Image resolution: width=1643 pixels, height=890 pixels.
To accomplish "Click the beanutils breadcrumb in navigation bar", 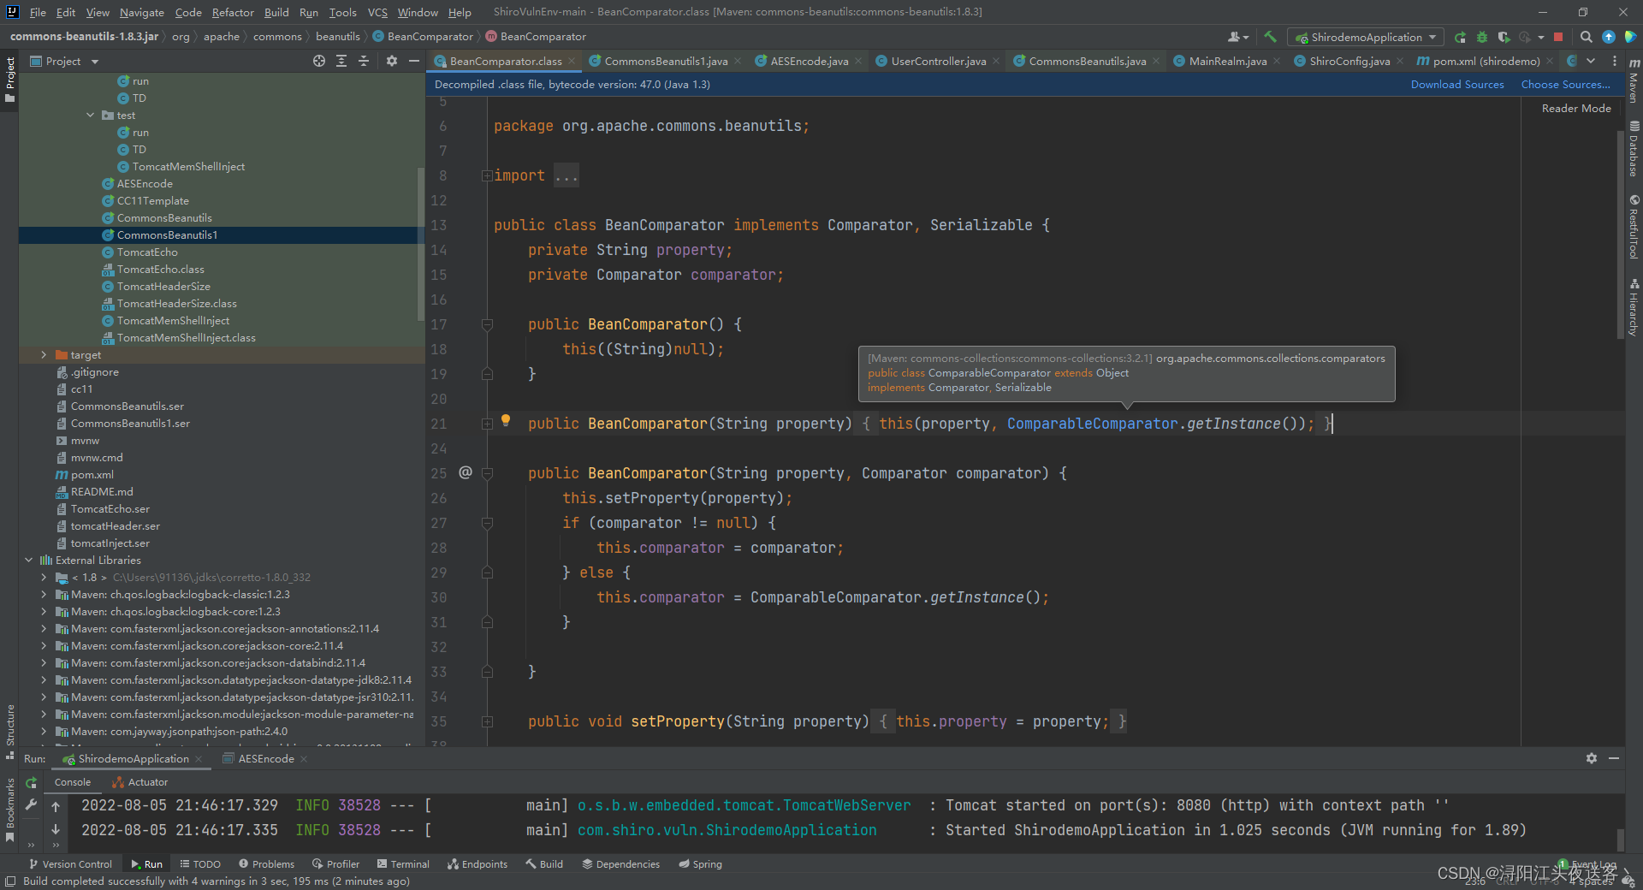I will click(x=337, y=37).
